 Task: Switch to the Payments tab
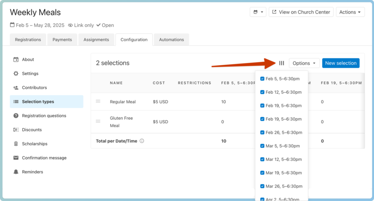pos(62,40)
